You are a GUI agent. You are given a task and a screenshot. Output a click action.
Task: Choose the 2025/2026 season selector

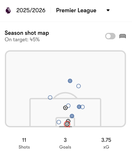[31, 10]
